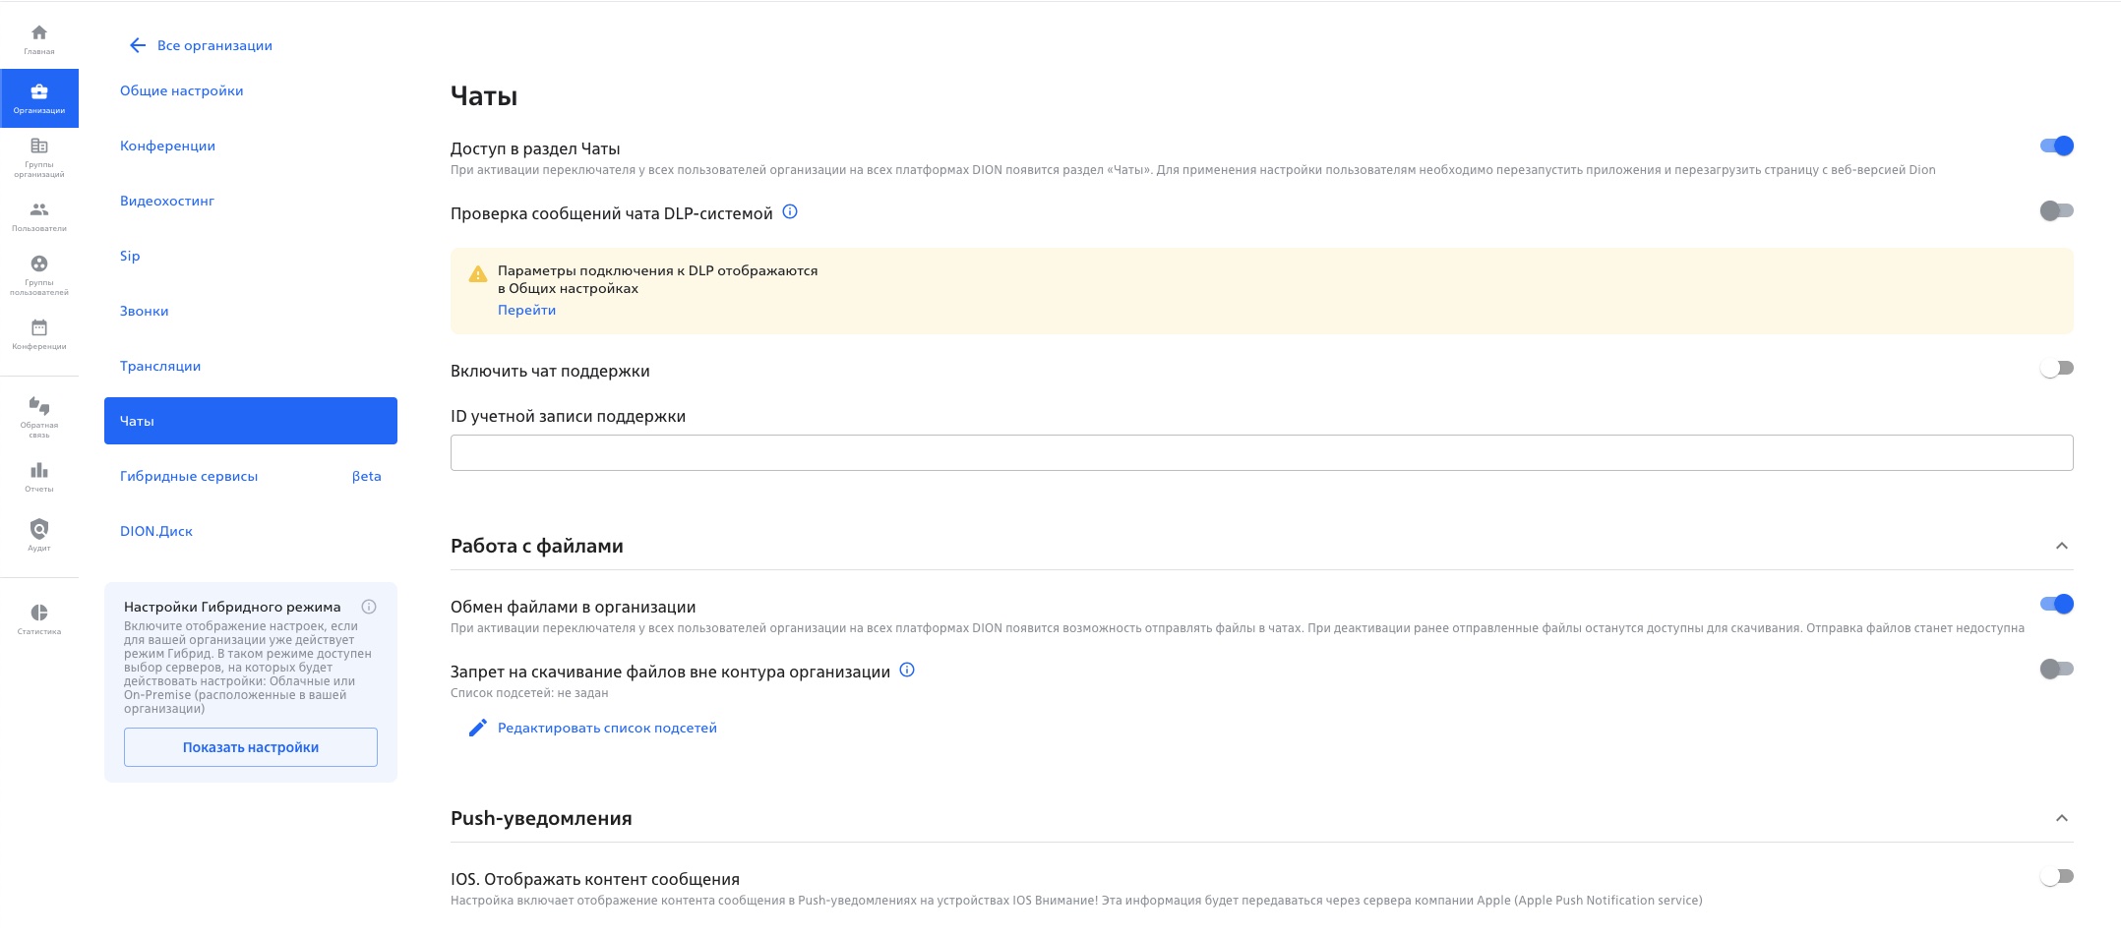
Task: Select the Чаты menu item
Action: tap(251, 421)
